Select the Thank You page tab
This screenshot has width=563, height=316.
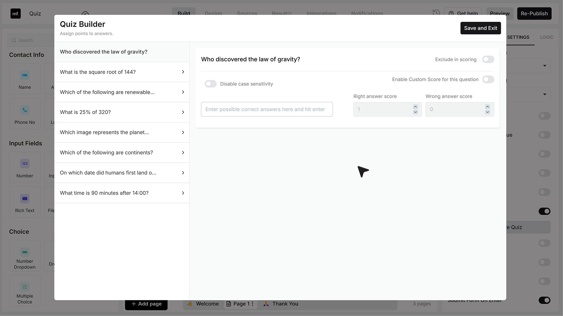(x=281, y=304)
